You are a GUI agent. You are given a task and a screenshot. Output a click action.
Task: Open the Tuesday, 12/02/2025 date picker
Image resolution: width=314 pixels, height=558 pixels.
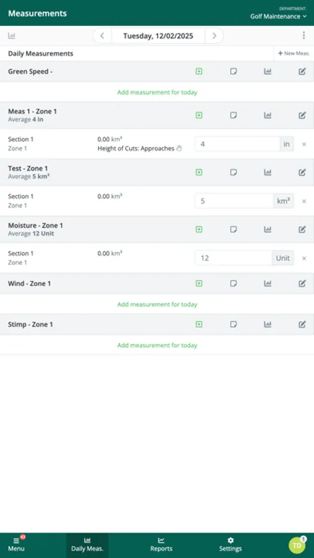(159, 35)
